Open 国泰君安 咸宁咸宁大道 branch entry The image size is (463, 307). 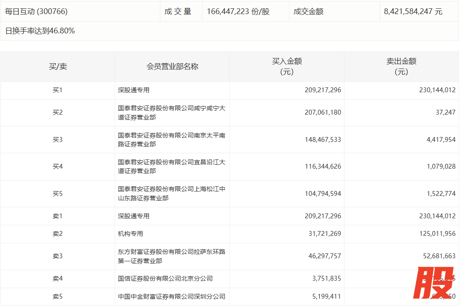pyautogui.click(x=171, y=112)
